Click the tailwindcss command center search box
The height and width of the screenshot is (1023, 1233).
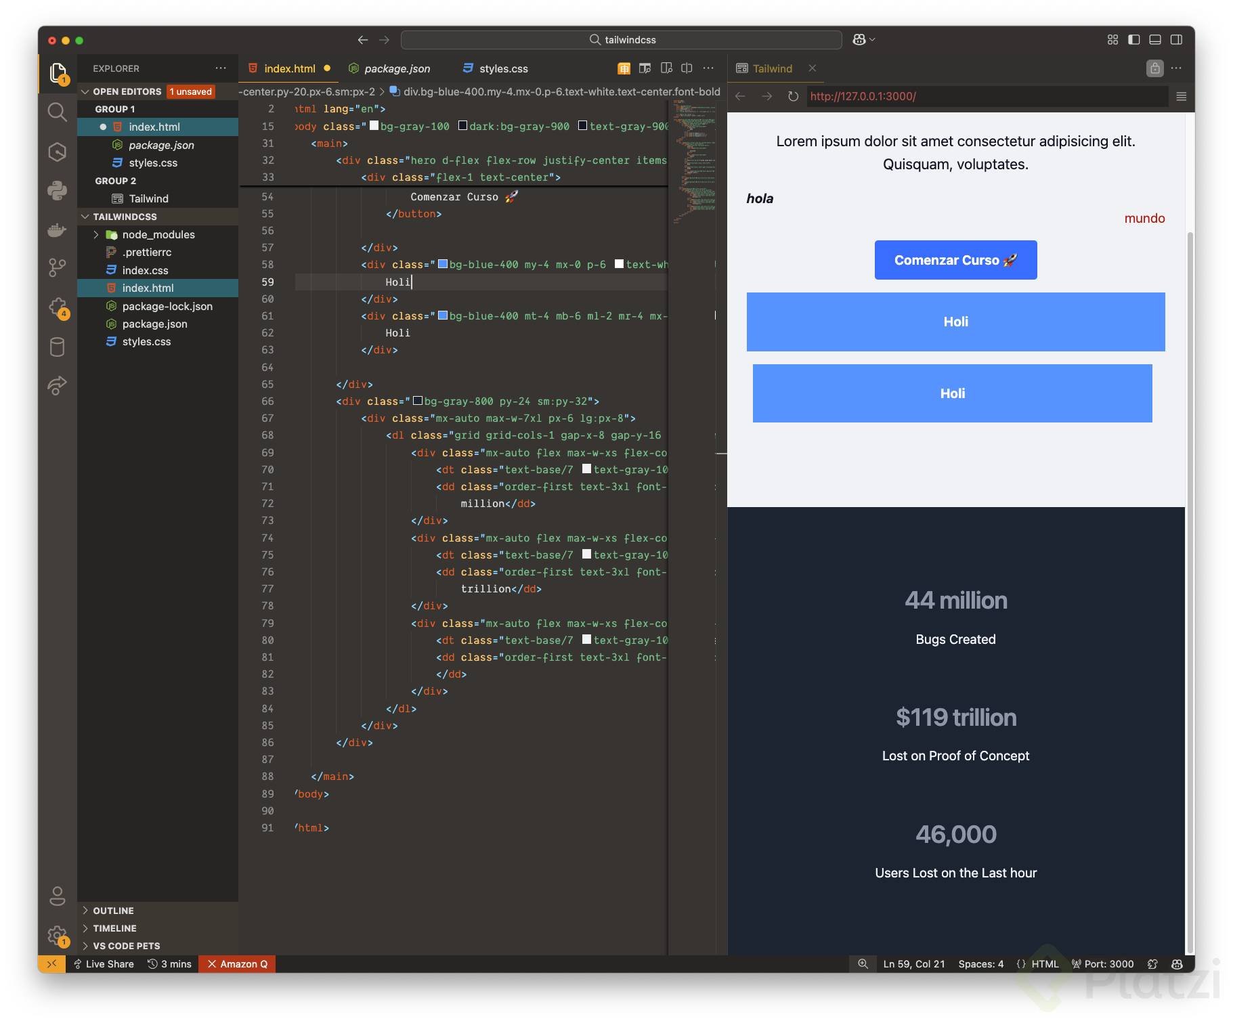[622, 40]
